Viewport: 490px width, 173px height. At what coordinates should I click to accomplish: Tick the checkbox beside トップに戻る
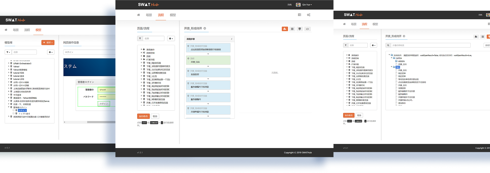click(14, 113)
